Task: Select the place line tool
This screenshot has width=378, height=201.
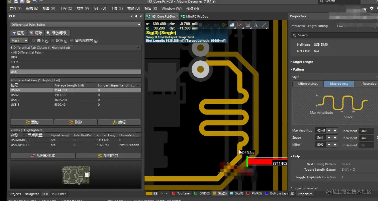Action: pyautogui.click(x=264, y=25)
